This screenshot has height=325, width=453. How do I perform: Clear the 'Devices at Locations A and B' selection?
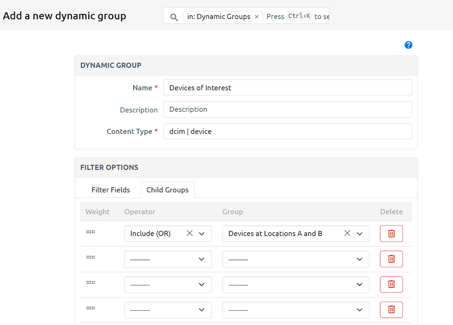click(347, 233)
